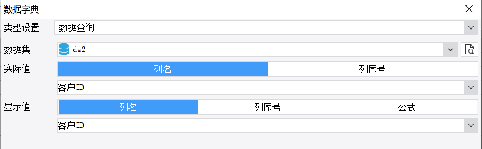Click the 类型设置 label
482x149 pixels.
[21, 27]
